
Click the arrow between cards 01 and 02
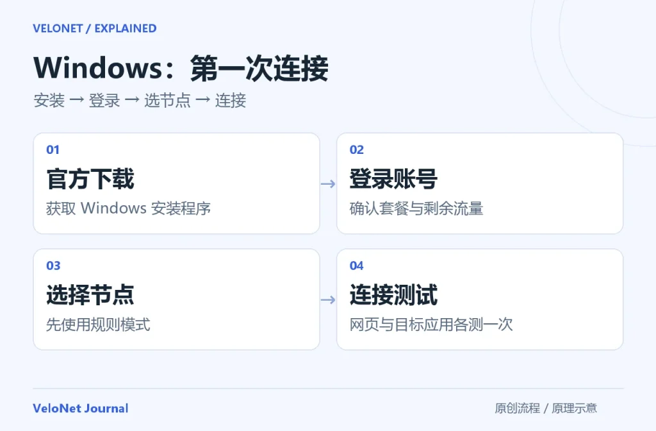tap(328, 184)
